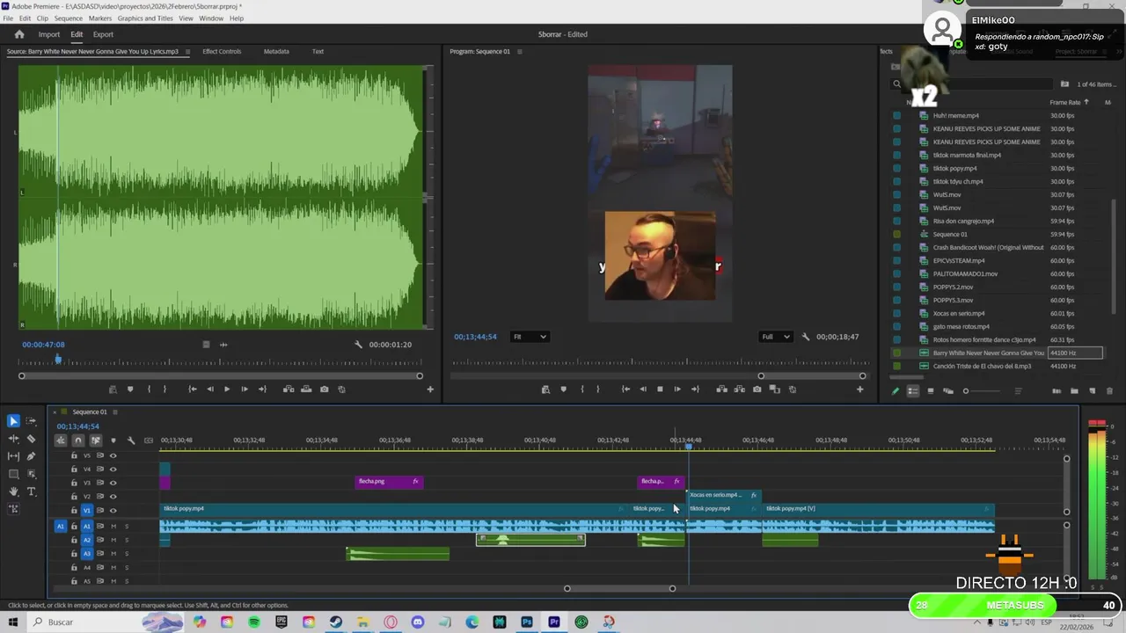The width and height of the screenshot is (1126, 633).
Task: Open timeline display settings wrench
Action: [131, 440]
